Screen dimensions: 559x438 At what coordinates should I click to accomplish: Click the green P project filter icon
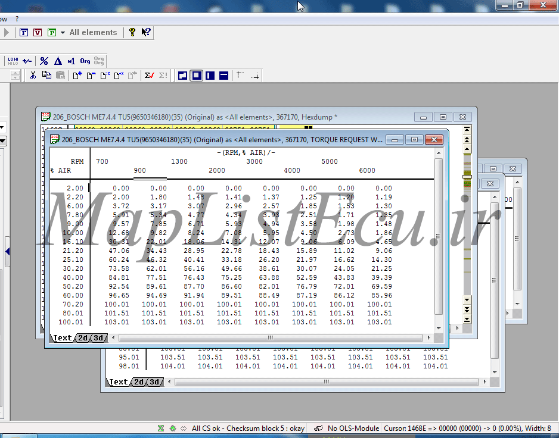(52, 33)
